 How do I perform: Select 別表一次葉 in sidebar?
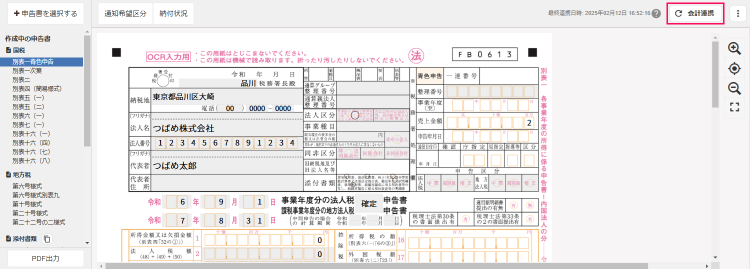click(27, 70)
